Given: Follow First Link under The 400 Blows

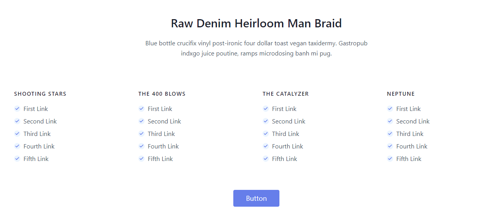Looking at the screenshot, I should 160,109.
